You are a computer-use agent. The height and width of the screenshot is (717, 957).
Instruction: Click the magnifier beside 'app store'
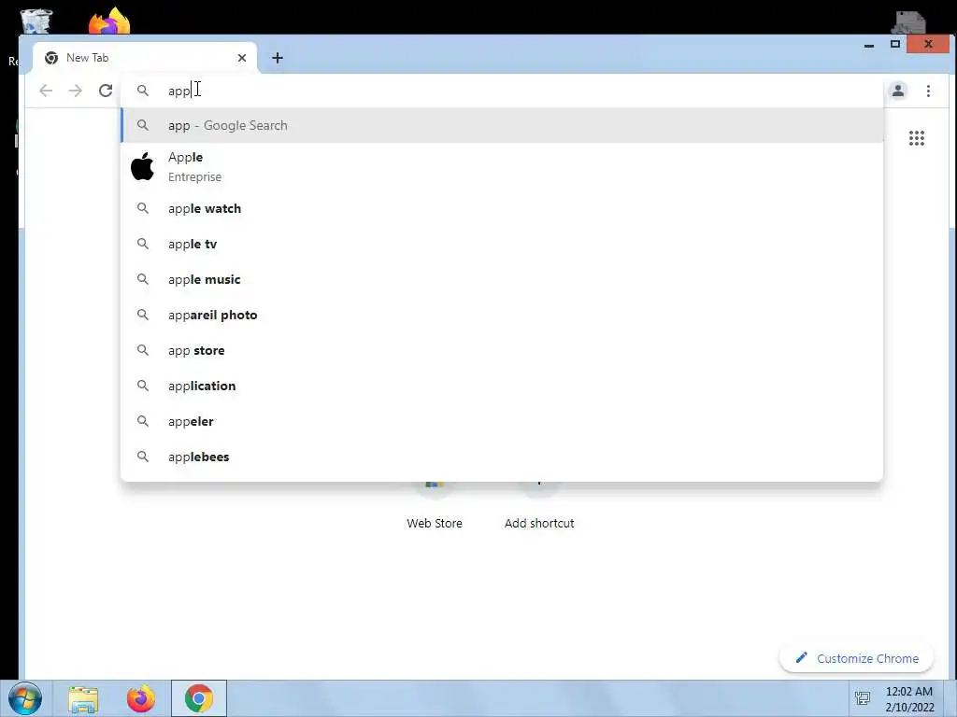pyautogui.click(x=142, y=350)
